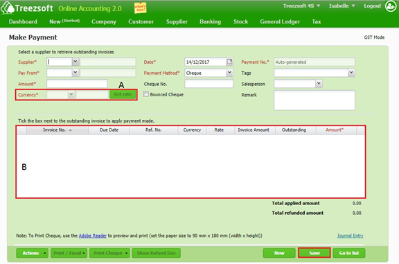Screen dimensions: 399x264
Task: Click the Due Date column header
Action: [x=109, y=130]
